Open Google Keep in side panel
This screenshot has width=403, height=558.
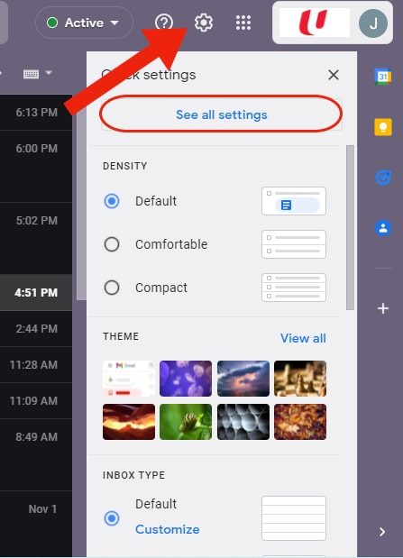click(383, 127)
